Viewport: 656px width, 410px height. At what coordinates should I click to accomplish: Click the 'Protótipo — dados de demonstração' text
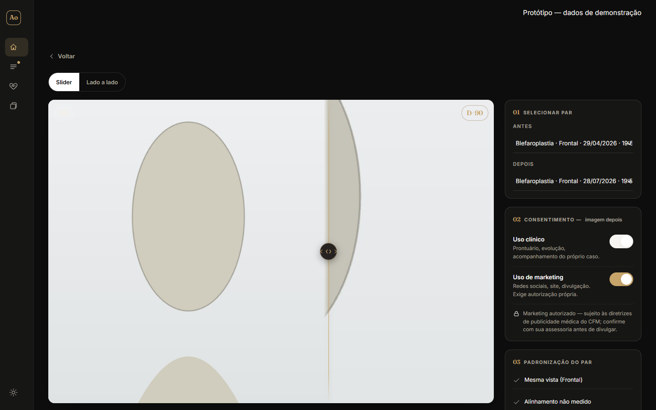tap(582, 13)
